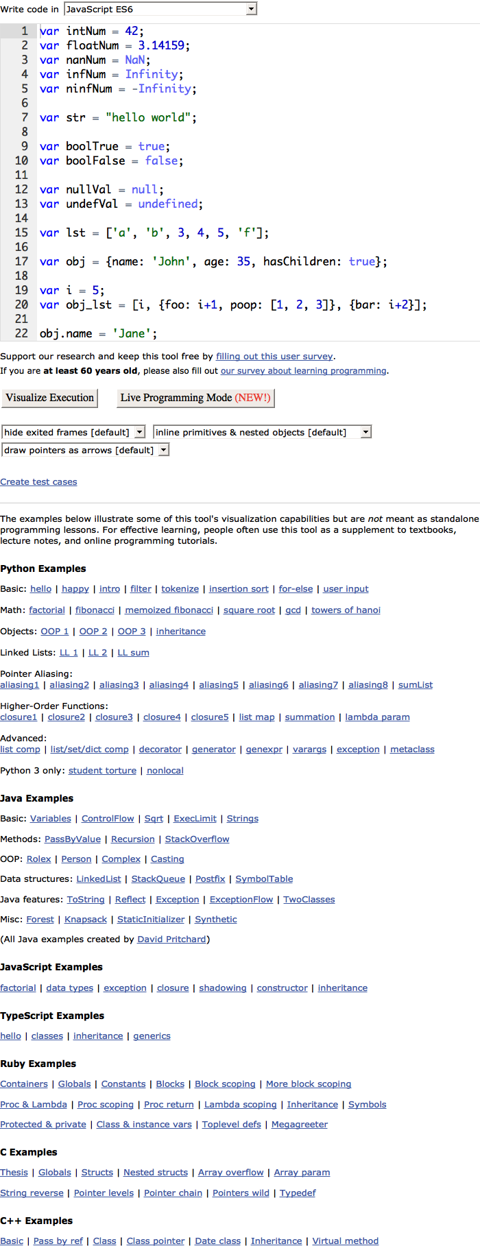Load the Java StackOverflow example
480x1246 pixels.
(197, 839)
